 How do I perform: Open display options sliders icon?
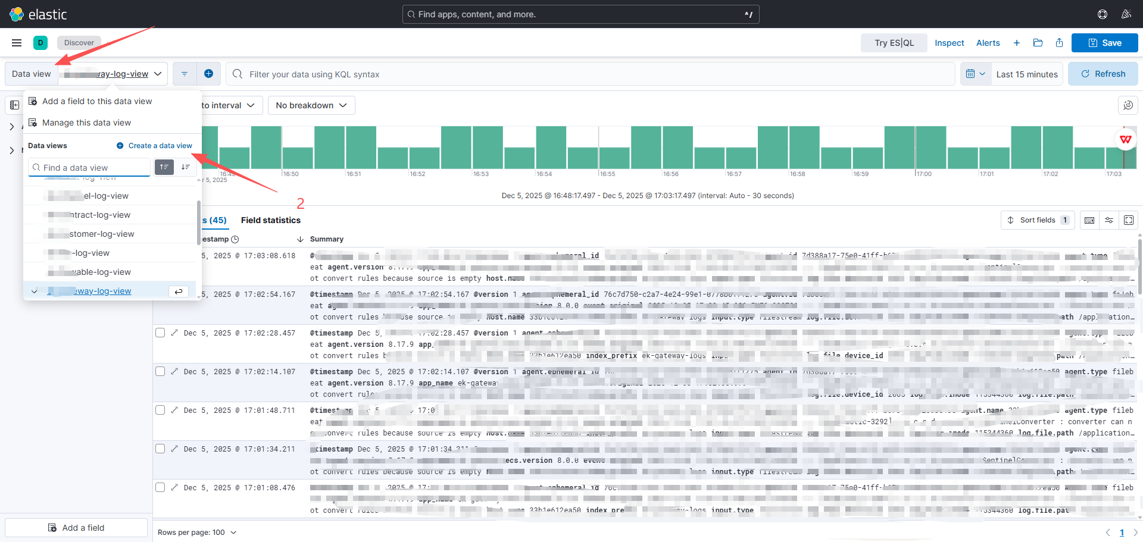1109,220
